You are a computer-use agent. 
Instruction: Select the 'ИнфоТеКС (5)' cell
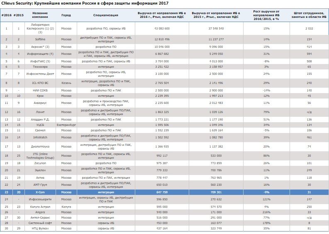(40, 61)
